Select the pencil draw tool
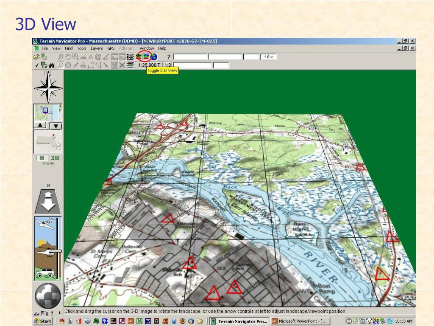Image resolution: width=434 pixels, height=326 pixels. point(106,57)
